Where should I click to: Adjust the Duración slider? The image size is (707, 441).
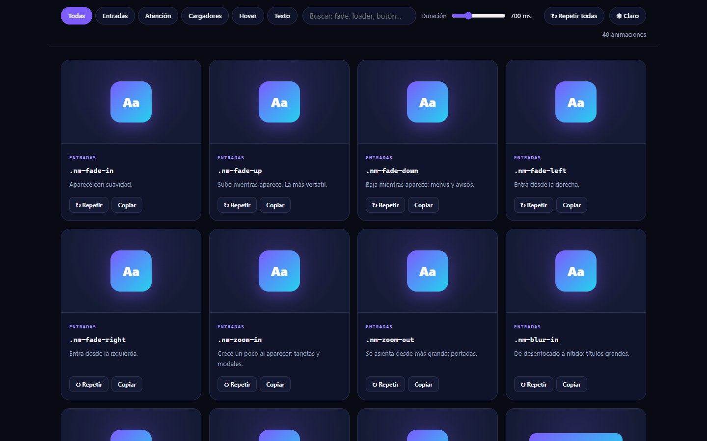479,16
